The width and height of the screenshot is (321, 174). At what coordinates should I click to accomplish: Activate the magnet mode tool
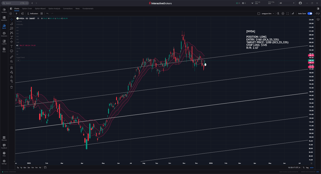[x=12, y=67]
